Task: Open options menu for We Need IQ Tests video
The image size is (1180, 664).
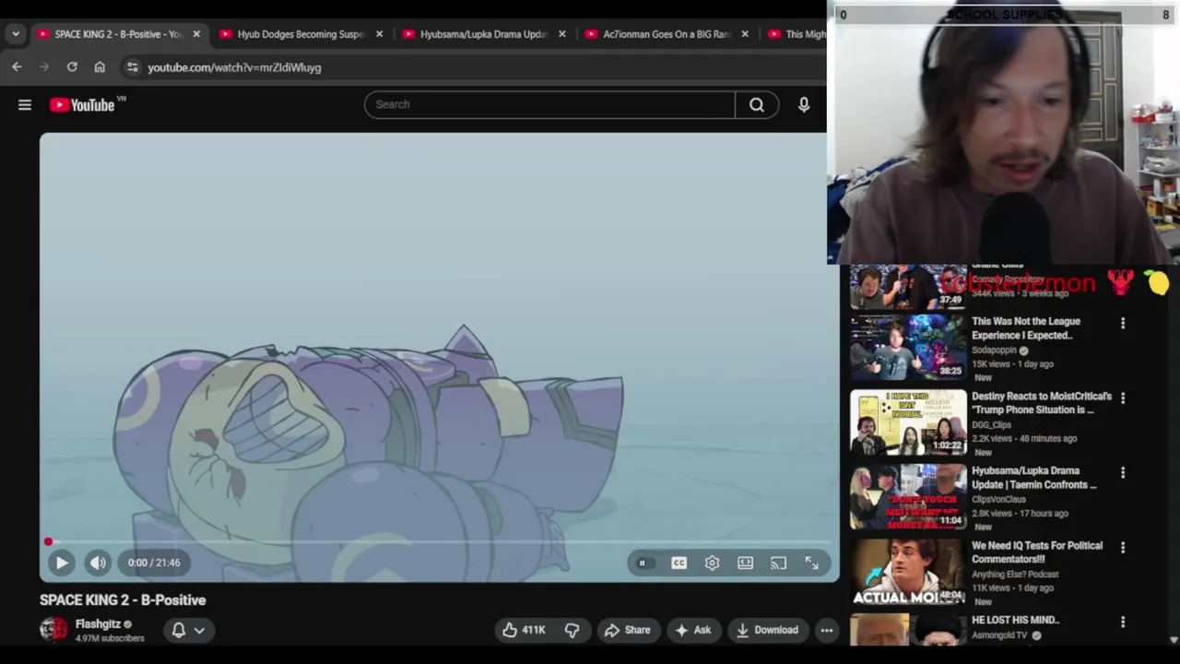Action: tap(1123, 547)
